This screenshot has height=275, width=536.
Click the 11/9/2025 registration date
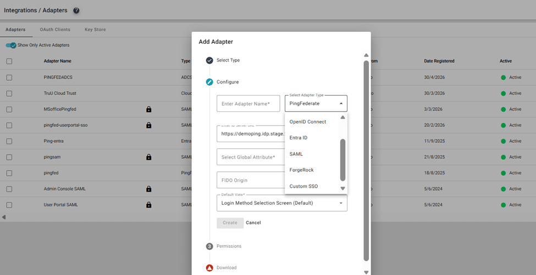[x=434, y=141]
